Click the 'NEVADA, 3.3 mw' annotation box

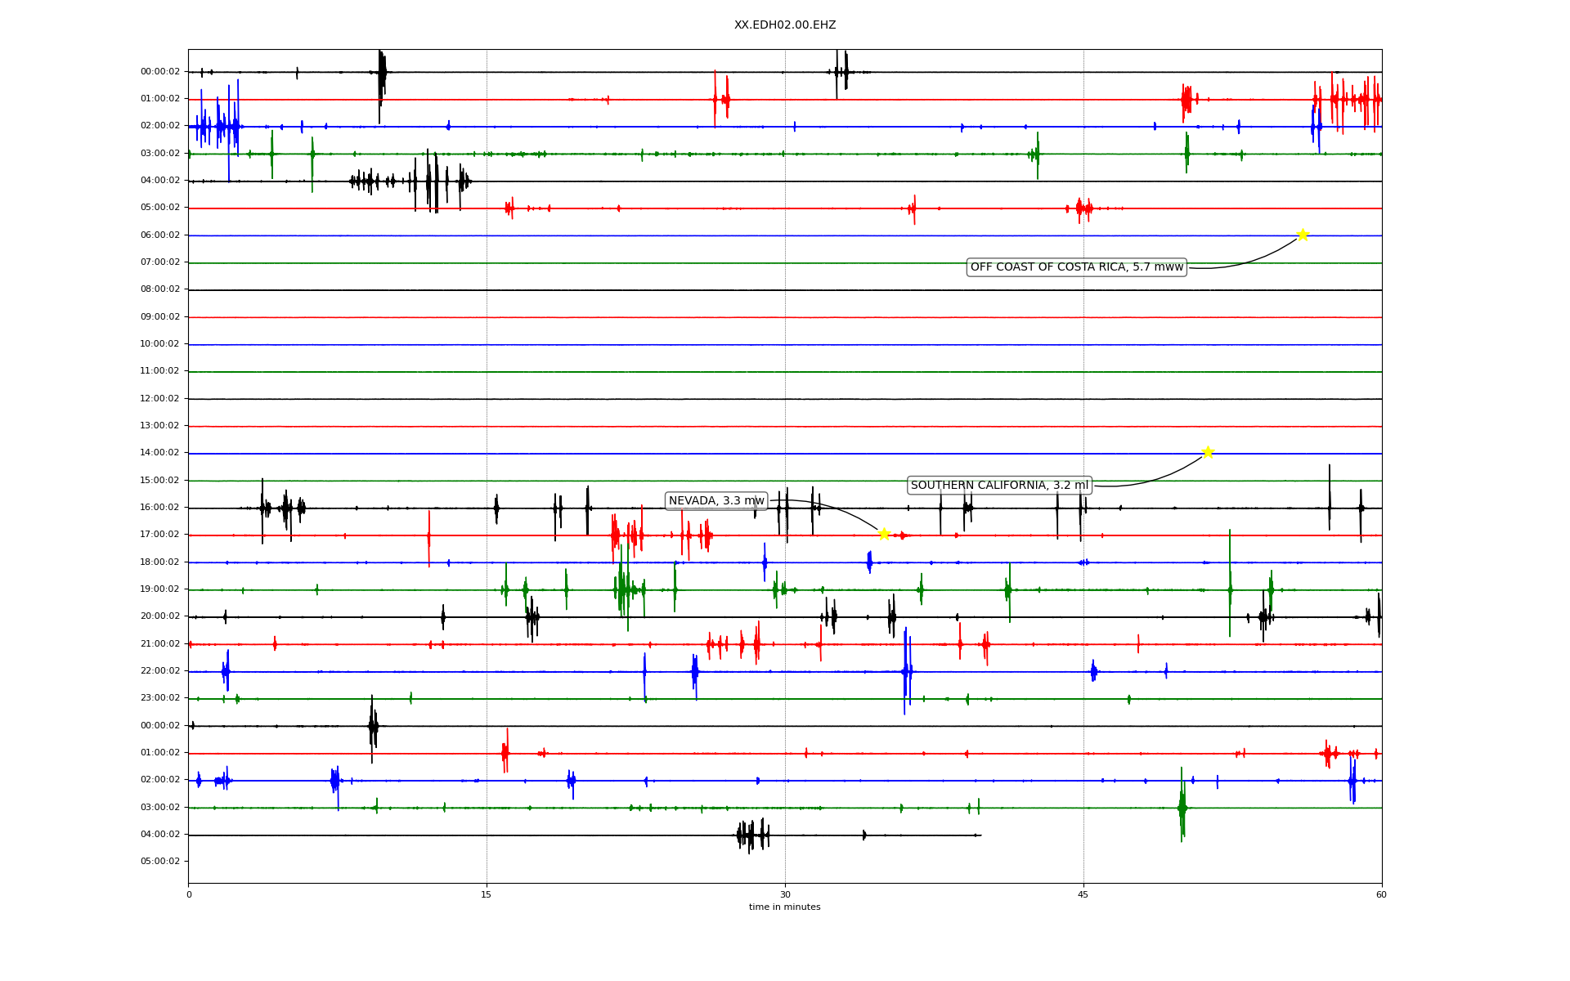[x=716, y=501]
